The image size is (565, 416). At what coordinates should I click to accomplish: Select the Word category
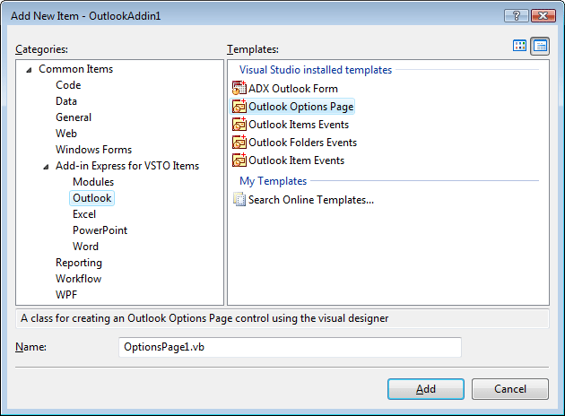tap(85, 247)
